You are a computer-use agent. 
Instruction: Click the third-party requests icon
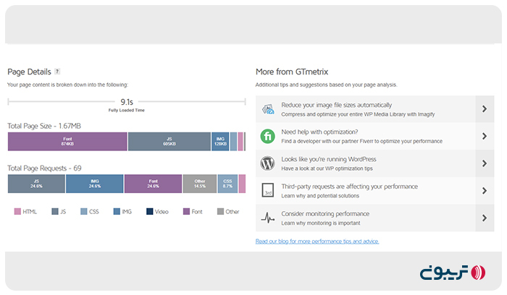tap(267, 190)
